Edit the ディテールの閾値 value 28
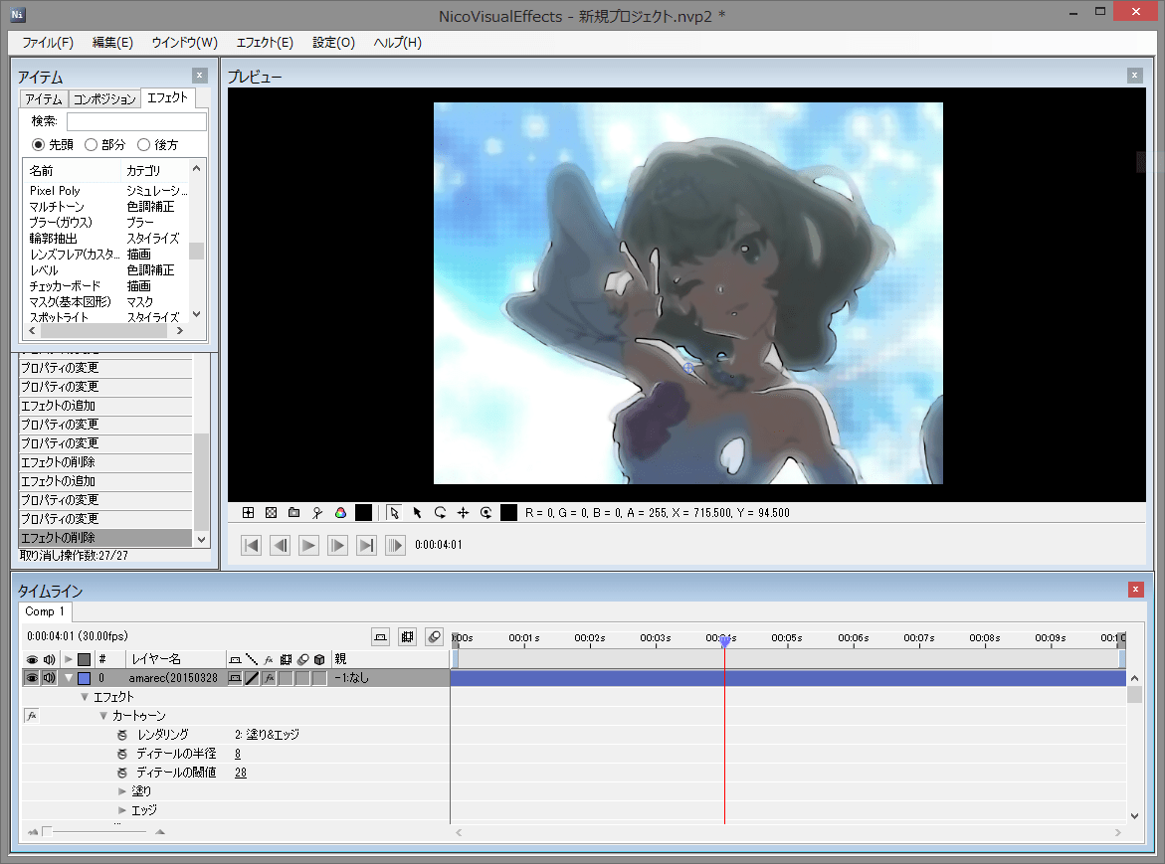Viewport: 1165px width, 864px height. point(241,773)
